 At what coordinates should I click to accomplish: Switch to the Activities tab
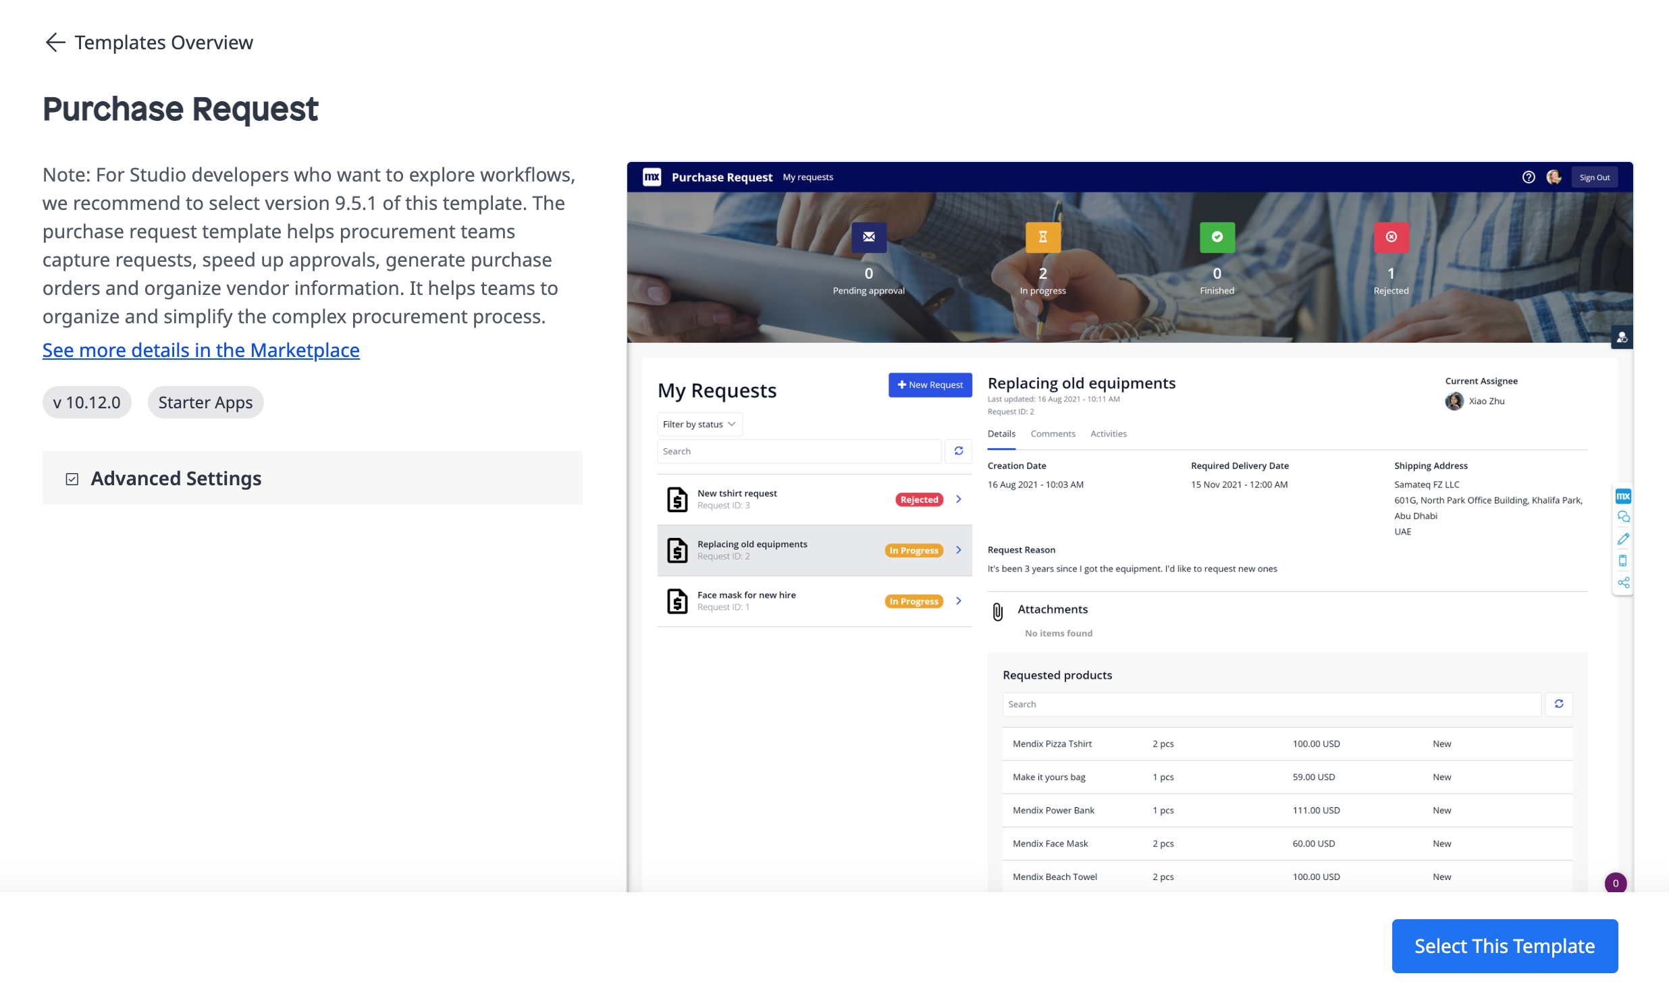pyautogui.click(x=1108, y=434)
